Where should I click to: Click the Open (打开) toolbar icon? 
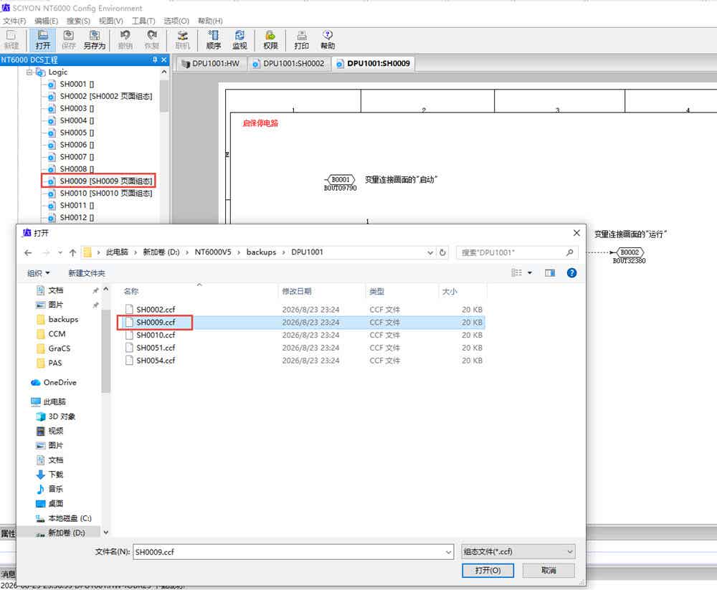42,39
